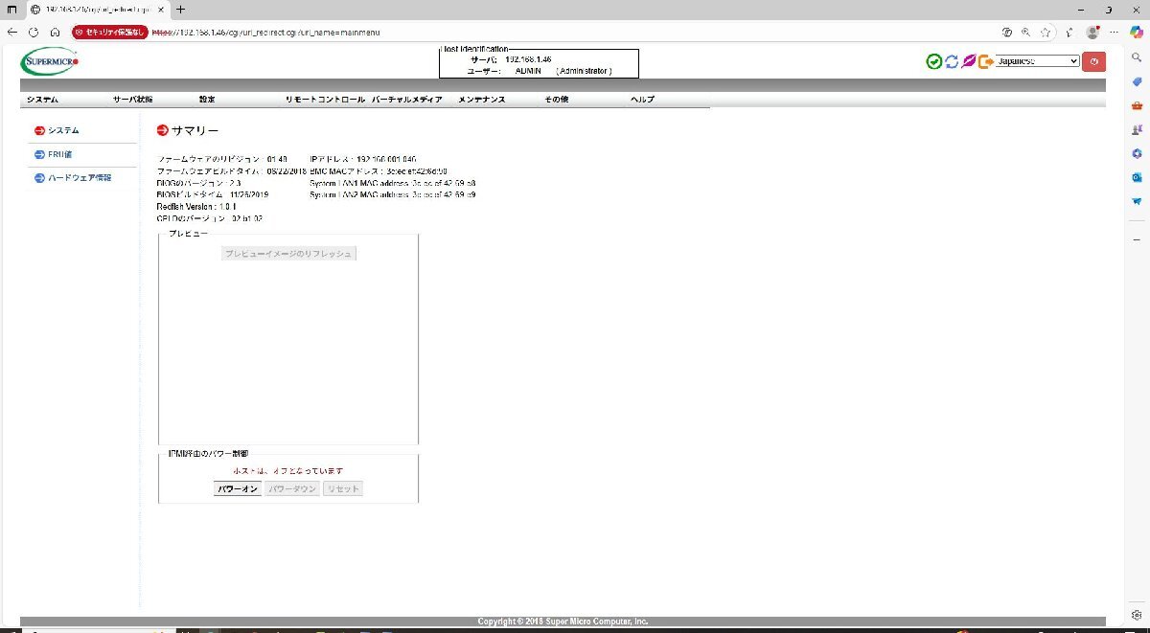The width and height of the screenshot is (1150, 633).
Task: Click the System LAN1 MAC address text
Action: click(393, 183)
